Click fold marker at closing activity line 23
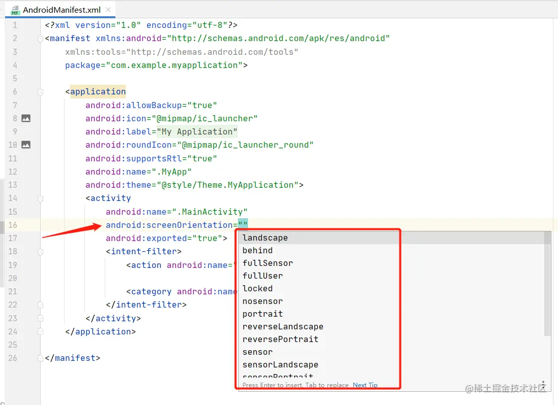The width and height of the screenshot is (558, 405). click(40, 318)
